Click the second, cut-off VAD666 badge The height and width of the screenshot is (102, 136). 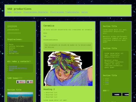click(125, 94)
